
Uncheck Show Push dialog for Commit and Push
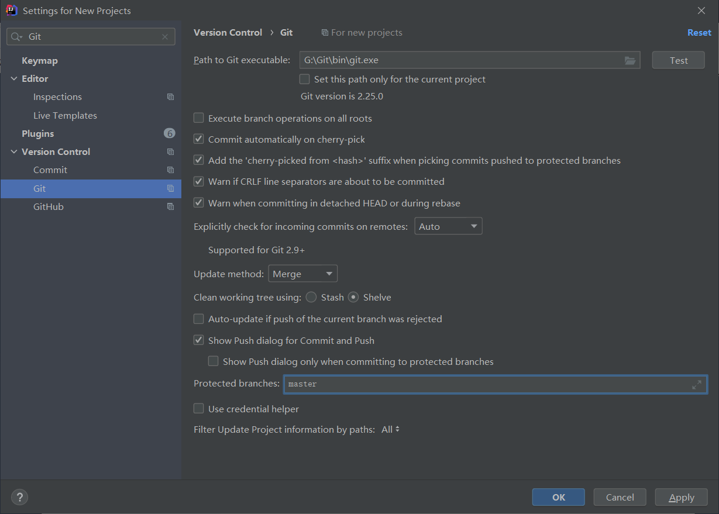[x=199, y=340]
